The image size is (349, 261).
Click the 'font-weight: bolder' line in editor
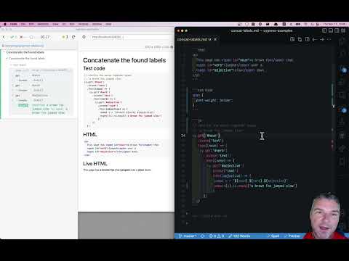click(x=214, y=100)
